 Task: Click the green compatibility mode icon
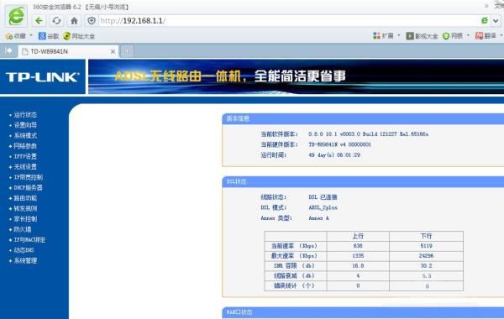coord(485,20)
